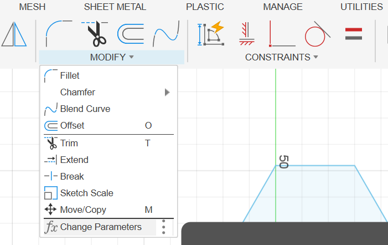Open more options dots beside Change Parameters
The width and height of the screenshot is (388, 245).
(x=164, y=227)
